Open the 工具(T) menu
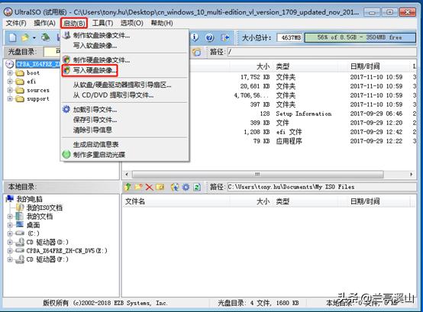Screen dimensions: 423x312 tap(102, 23)
